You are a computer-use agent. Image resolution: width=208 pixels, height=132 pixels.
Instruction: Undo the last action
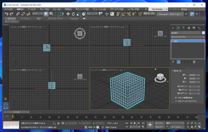(x=6, y=14)
